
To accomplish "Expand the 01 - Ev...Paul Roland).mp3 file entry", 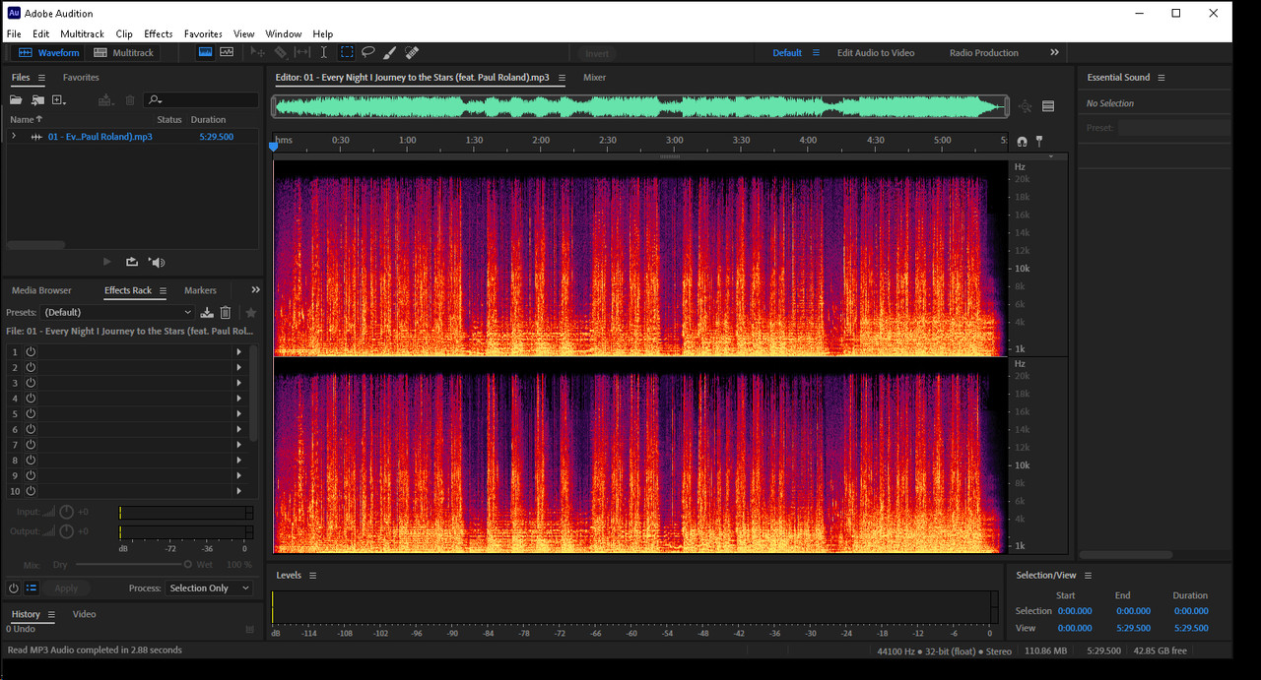I will tap(14, 137).
